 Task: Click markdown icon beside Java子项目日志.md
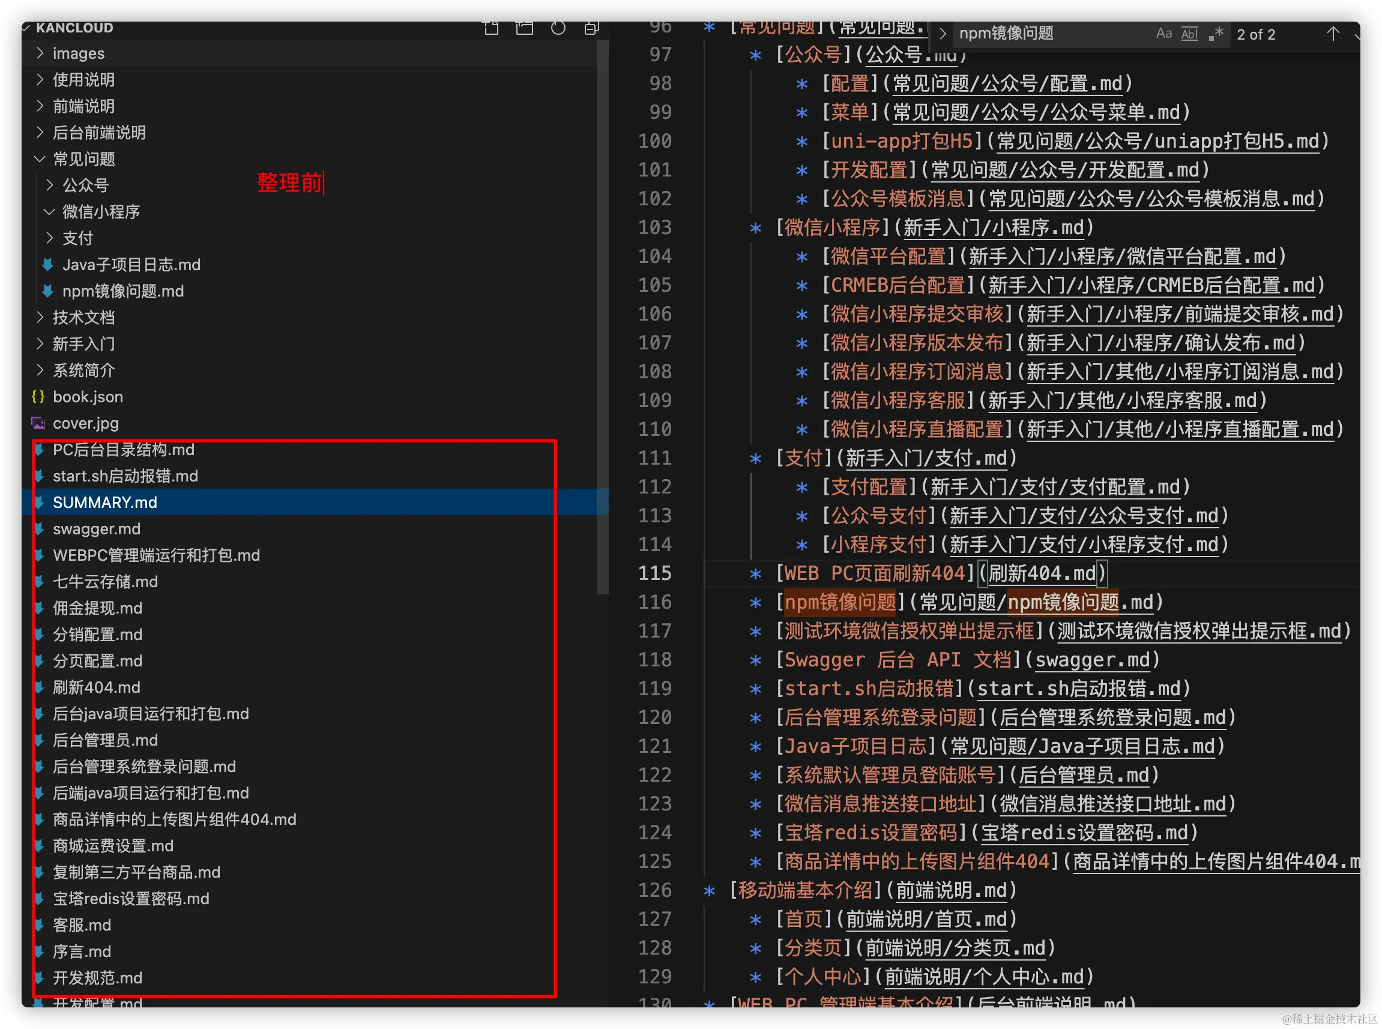pos(47,265)
